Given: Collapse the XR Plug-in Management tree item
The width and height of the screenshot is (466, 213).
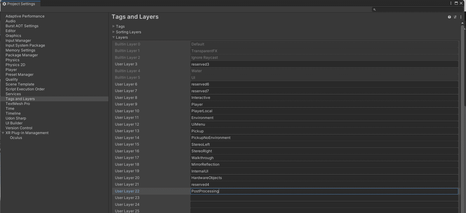Looking at the screenshot, I should pyautogui.click(x=3, y=133).
